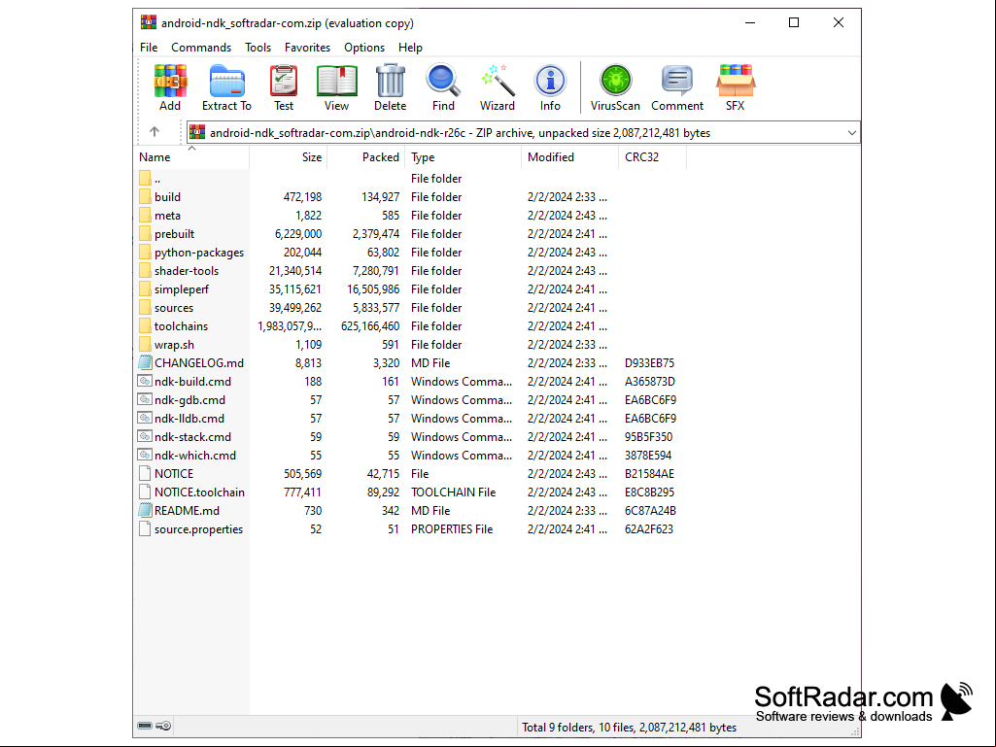
Task: Select the ndk-gdb.cmd file
Action: pos(189,399)
